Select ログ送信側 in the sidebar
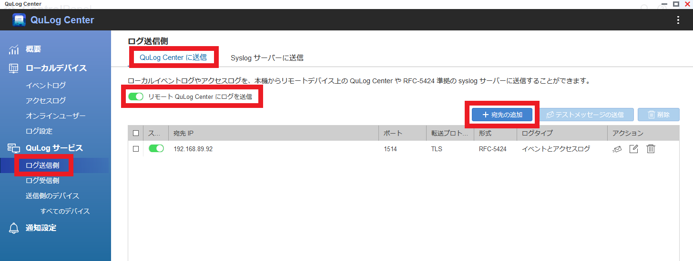The width and height of the screenshot is (693, 261). (42, 165)
